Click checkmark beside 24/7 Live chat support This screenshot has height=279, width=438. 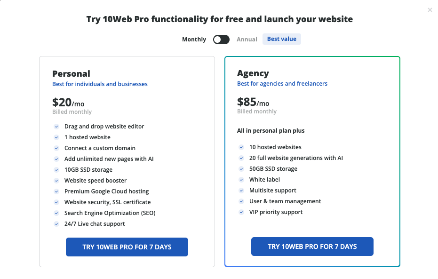click(56, 224)
